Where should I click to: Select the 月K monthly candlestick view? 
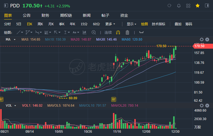point(51,24)
